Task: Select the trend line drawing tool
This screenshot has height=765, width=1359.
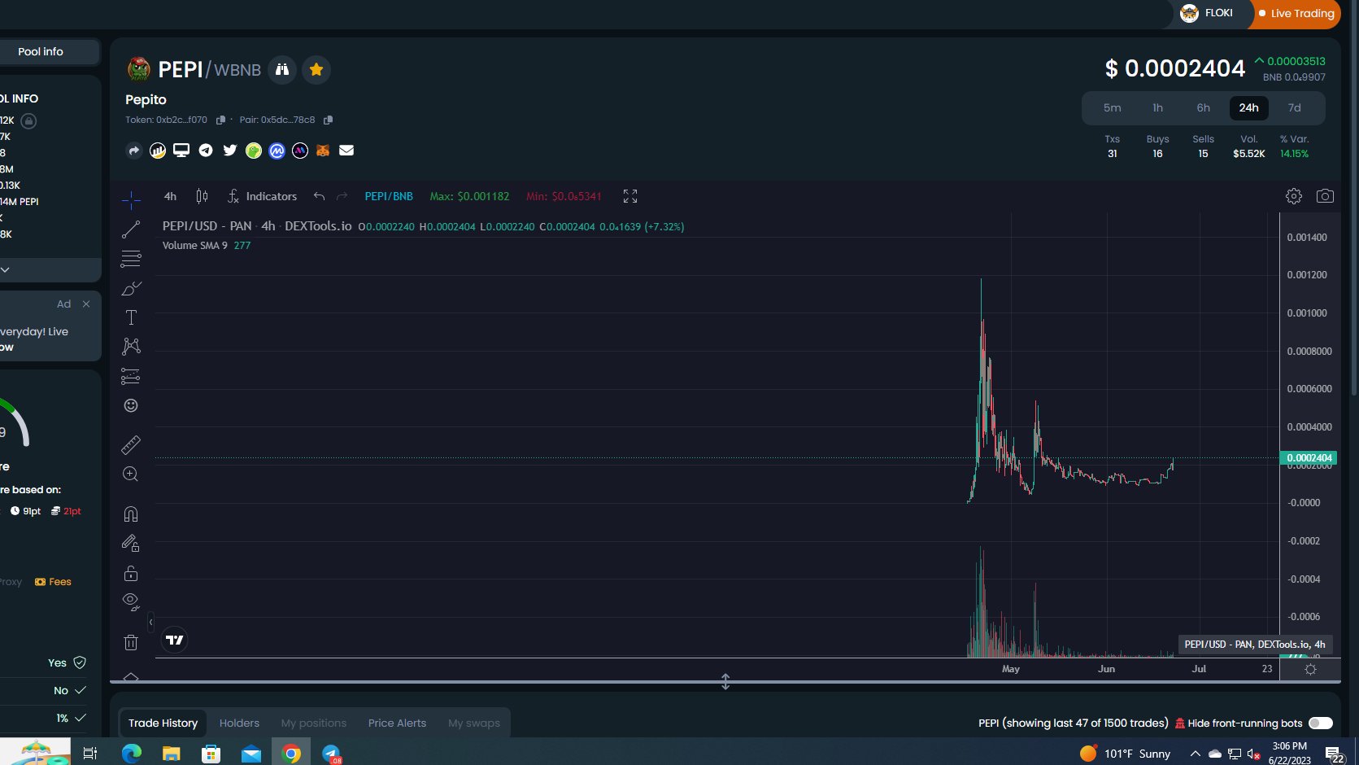Action: coord(131,229)
